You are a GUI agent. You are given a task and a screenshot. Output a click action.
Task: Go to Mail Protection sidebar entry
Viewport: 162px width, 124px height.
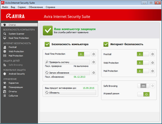(x=16, y=56)
